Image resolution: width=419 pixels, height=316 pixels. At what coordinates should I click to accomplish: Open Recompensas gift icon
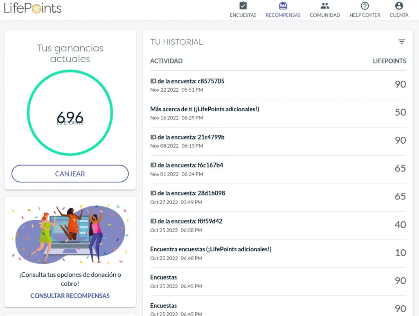pos(283,6)
